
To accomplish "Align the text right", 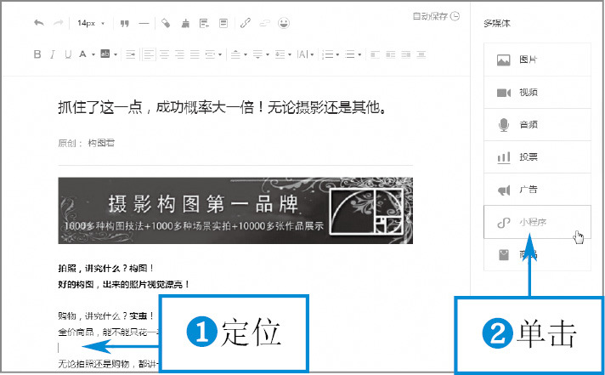I will click(179, 54).
